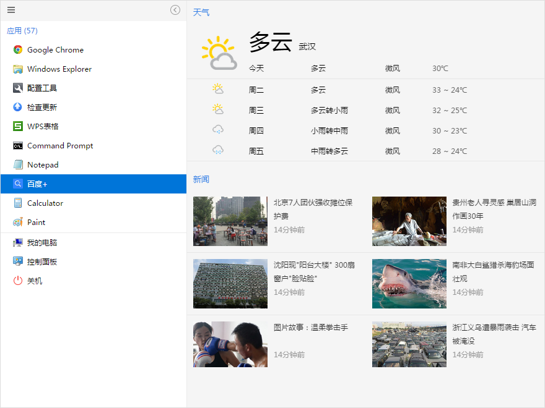The width and height of the screenshot is (545, 408).
Task: Open the shark news thumbnail
Action: tap(409, 284)
